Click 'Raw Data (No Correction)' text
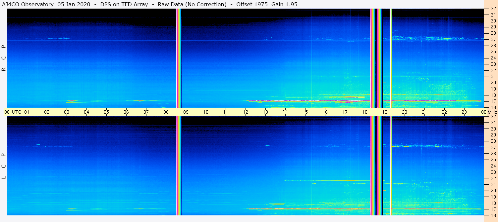This screenshot has height=222, width=498. click(192, 4)
